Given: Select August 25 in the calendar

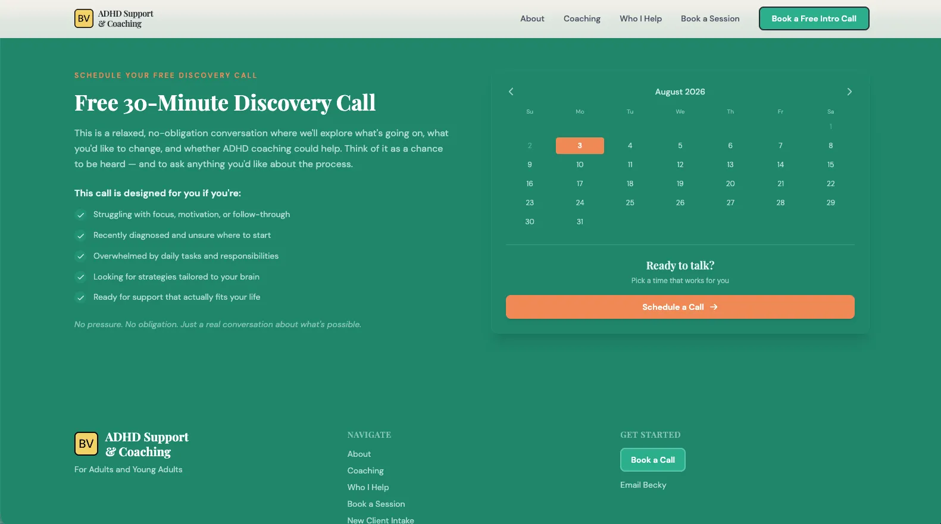Looking at the screenshot, I should [630, 203].
